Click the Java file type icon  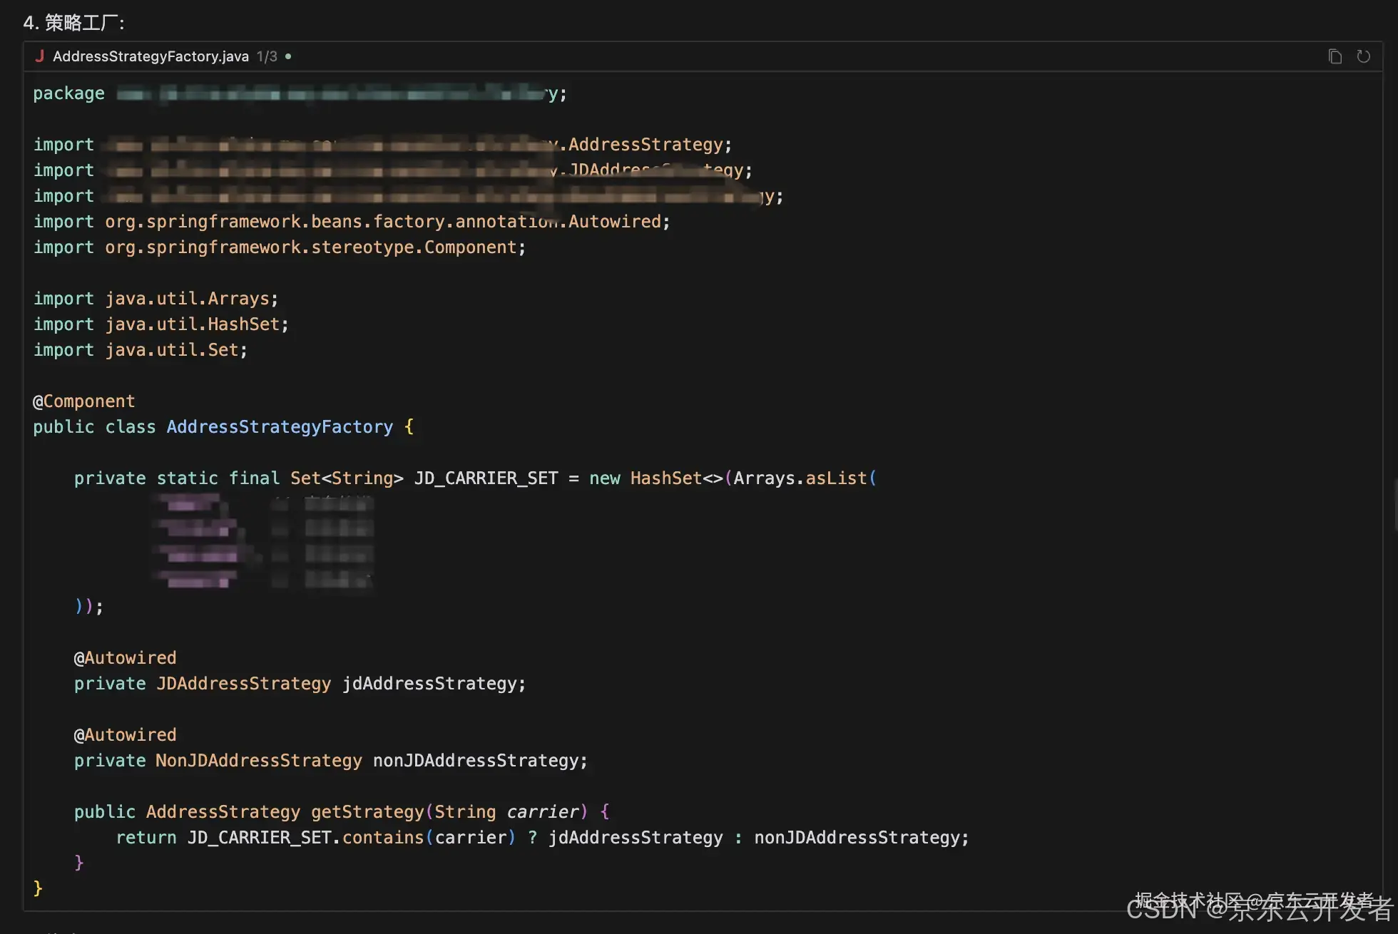pos(40,56)
